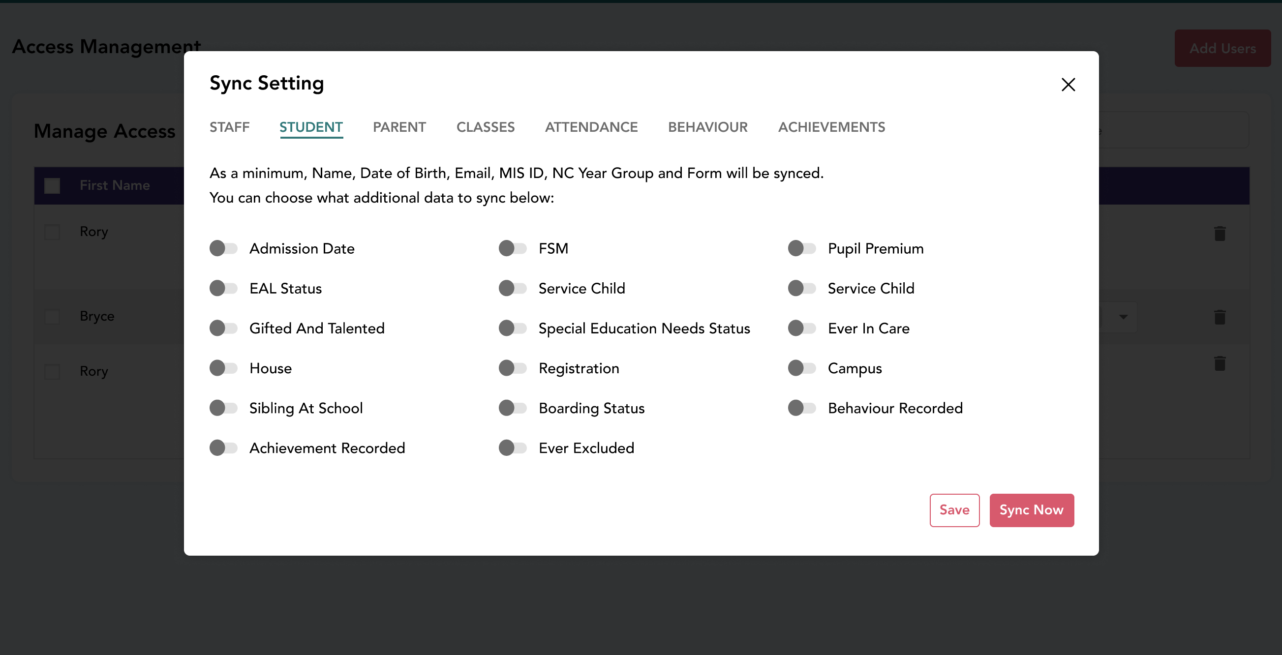Open the PARENT tab

pyautogui.click(x=399, y=127)
